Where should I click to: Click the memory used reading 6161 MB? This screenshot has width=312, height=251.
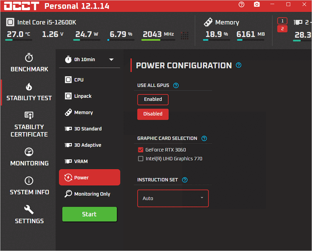251,34
